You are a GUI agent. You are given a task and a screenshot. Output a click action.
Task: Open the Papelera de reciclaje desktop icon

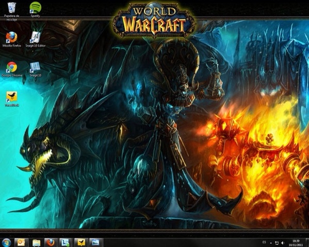click(12, 11)
